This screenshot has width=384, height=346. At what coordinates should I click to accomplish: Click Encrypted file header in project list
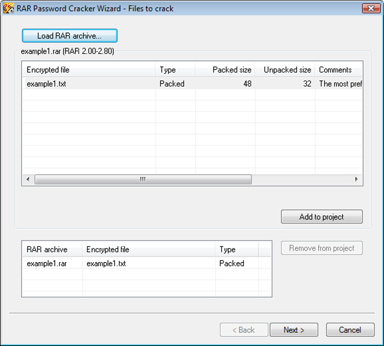click(149, 250)
